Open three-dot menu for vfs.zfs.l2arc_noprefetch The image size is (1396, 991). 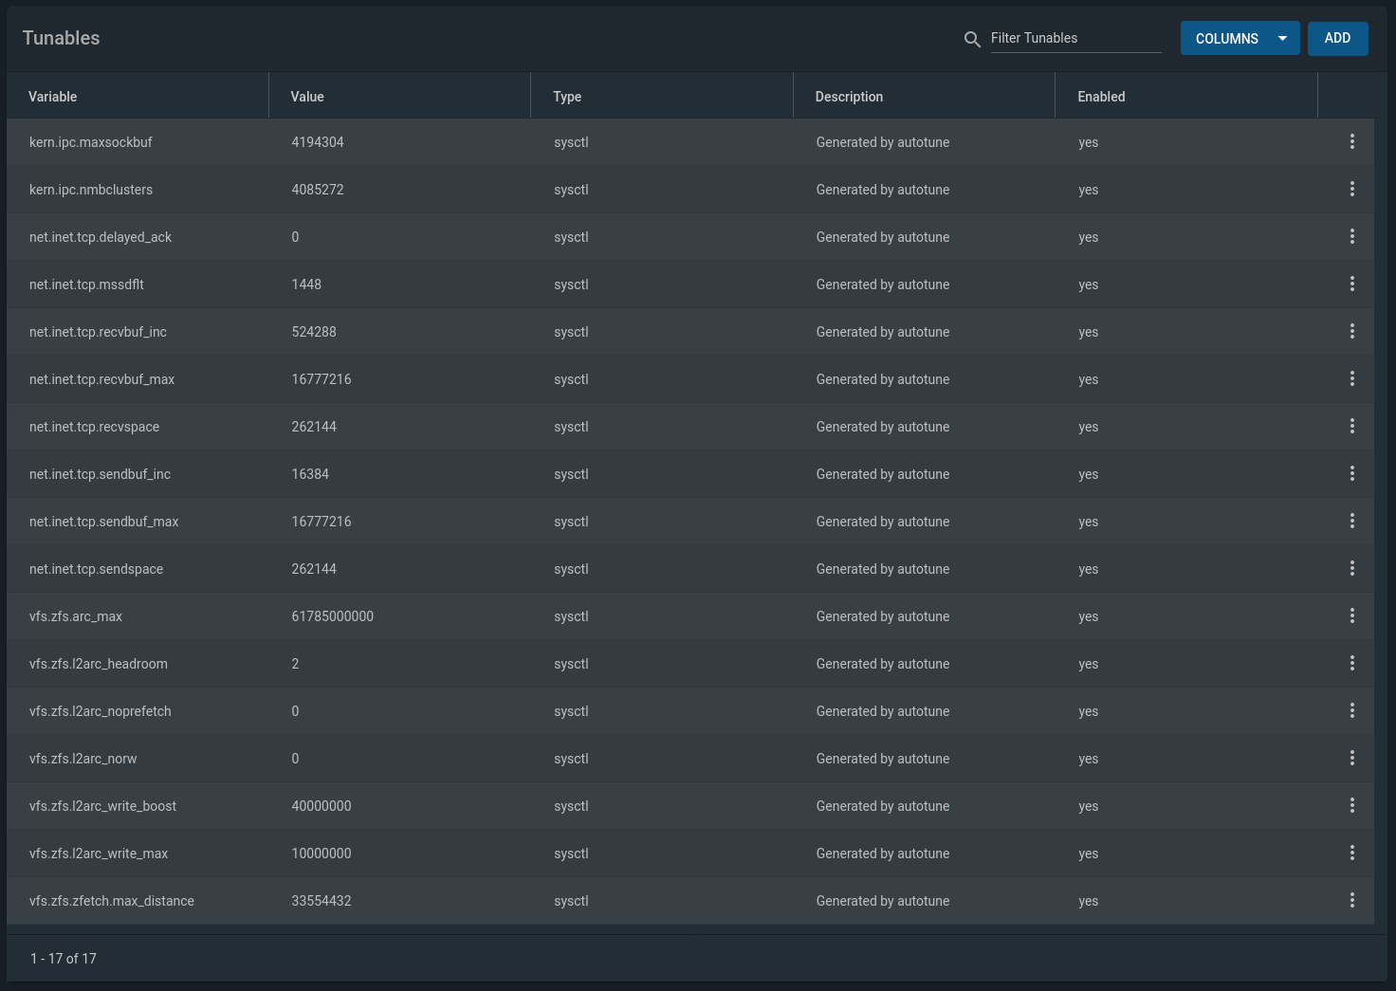coord(1351,711)
